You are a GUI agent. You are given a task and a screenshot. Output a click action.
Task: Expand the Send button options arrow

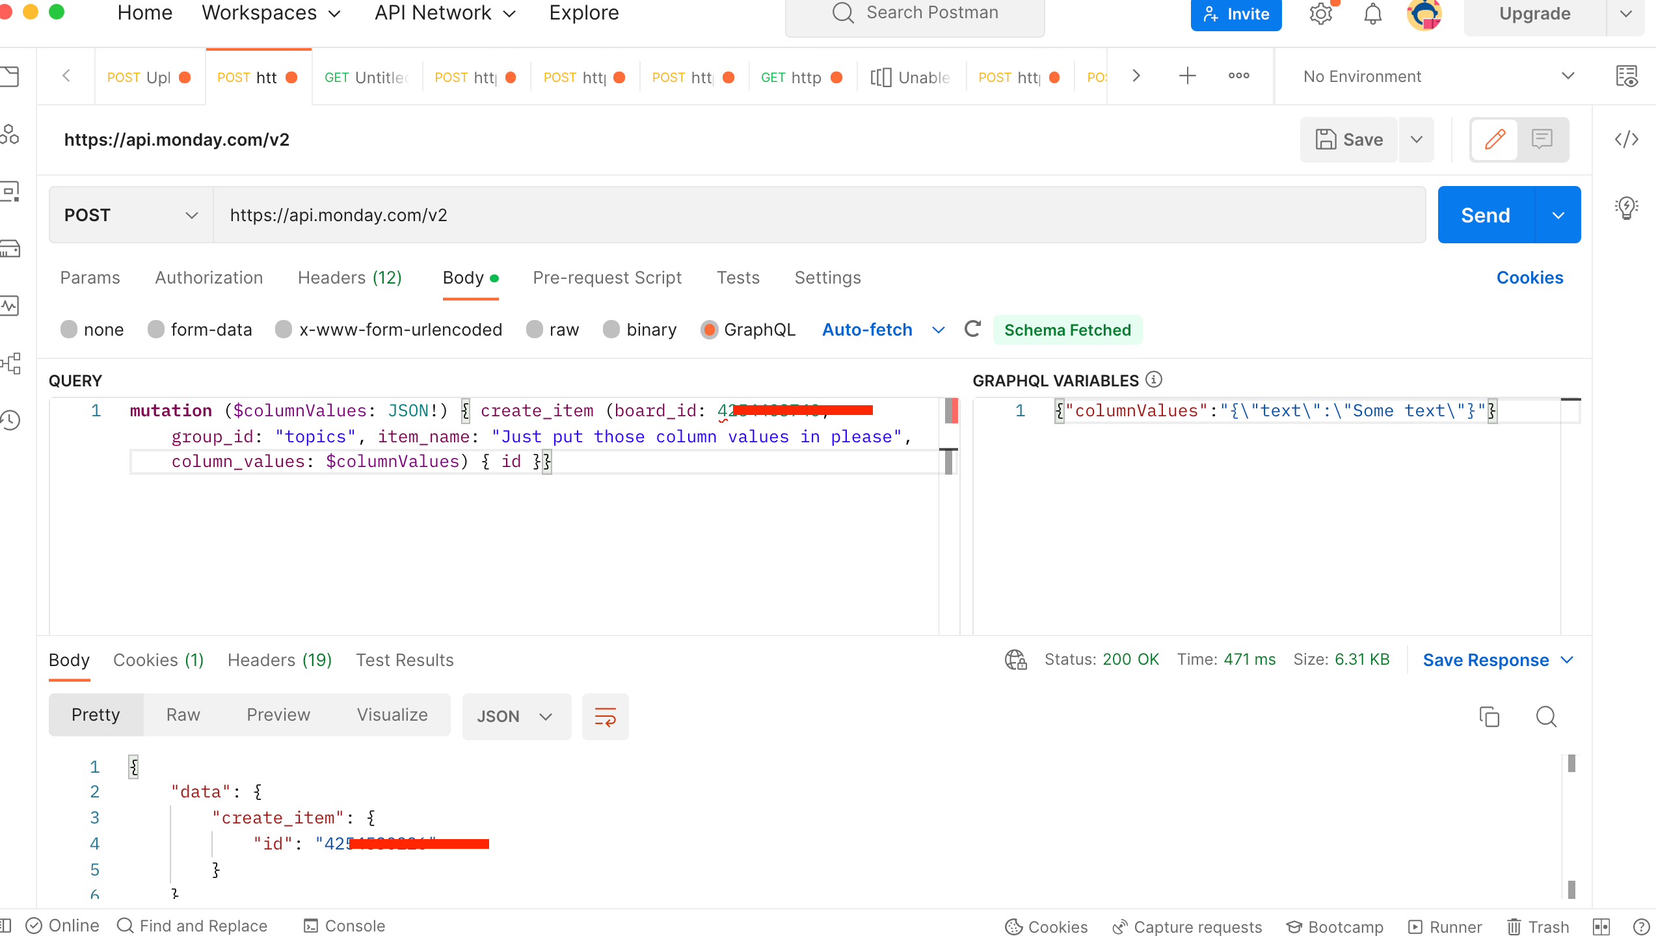(1558, 215)
